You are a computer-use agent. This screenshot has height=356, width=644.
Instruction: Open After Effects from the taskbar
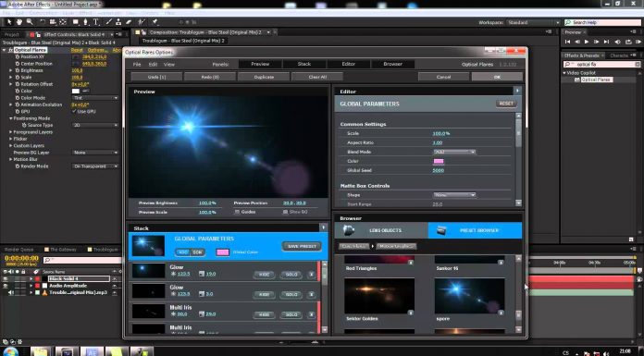coord(92,351)
